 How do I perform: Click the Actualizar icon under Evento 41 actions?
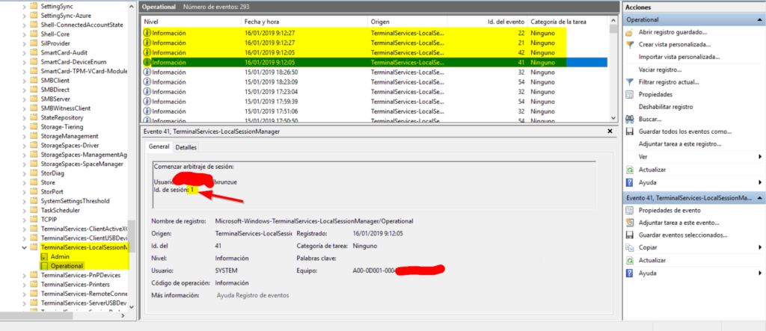(630, 260)
